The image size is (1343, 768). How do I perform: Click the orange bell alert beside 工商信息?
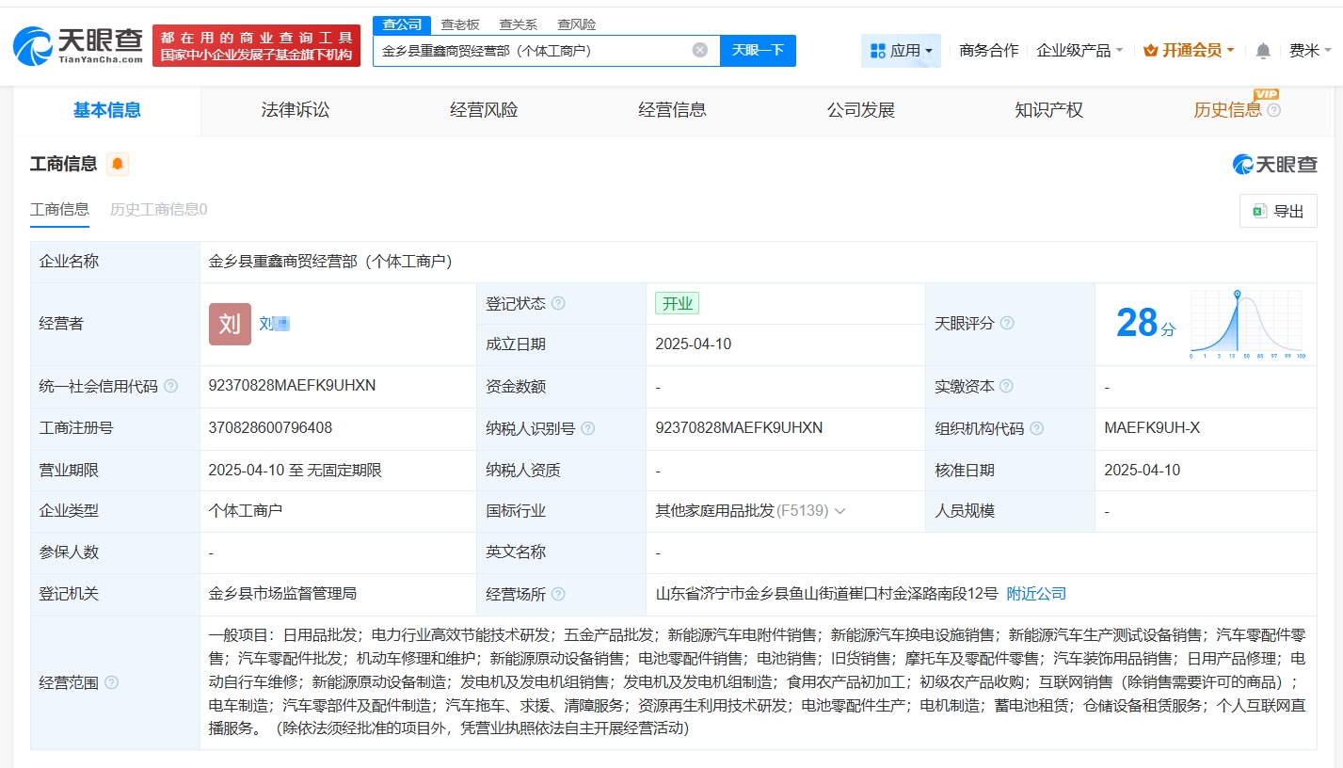click(x=118, y=164)
